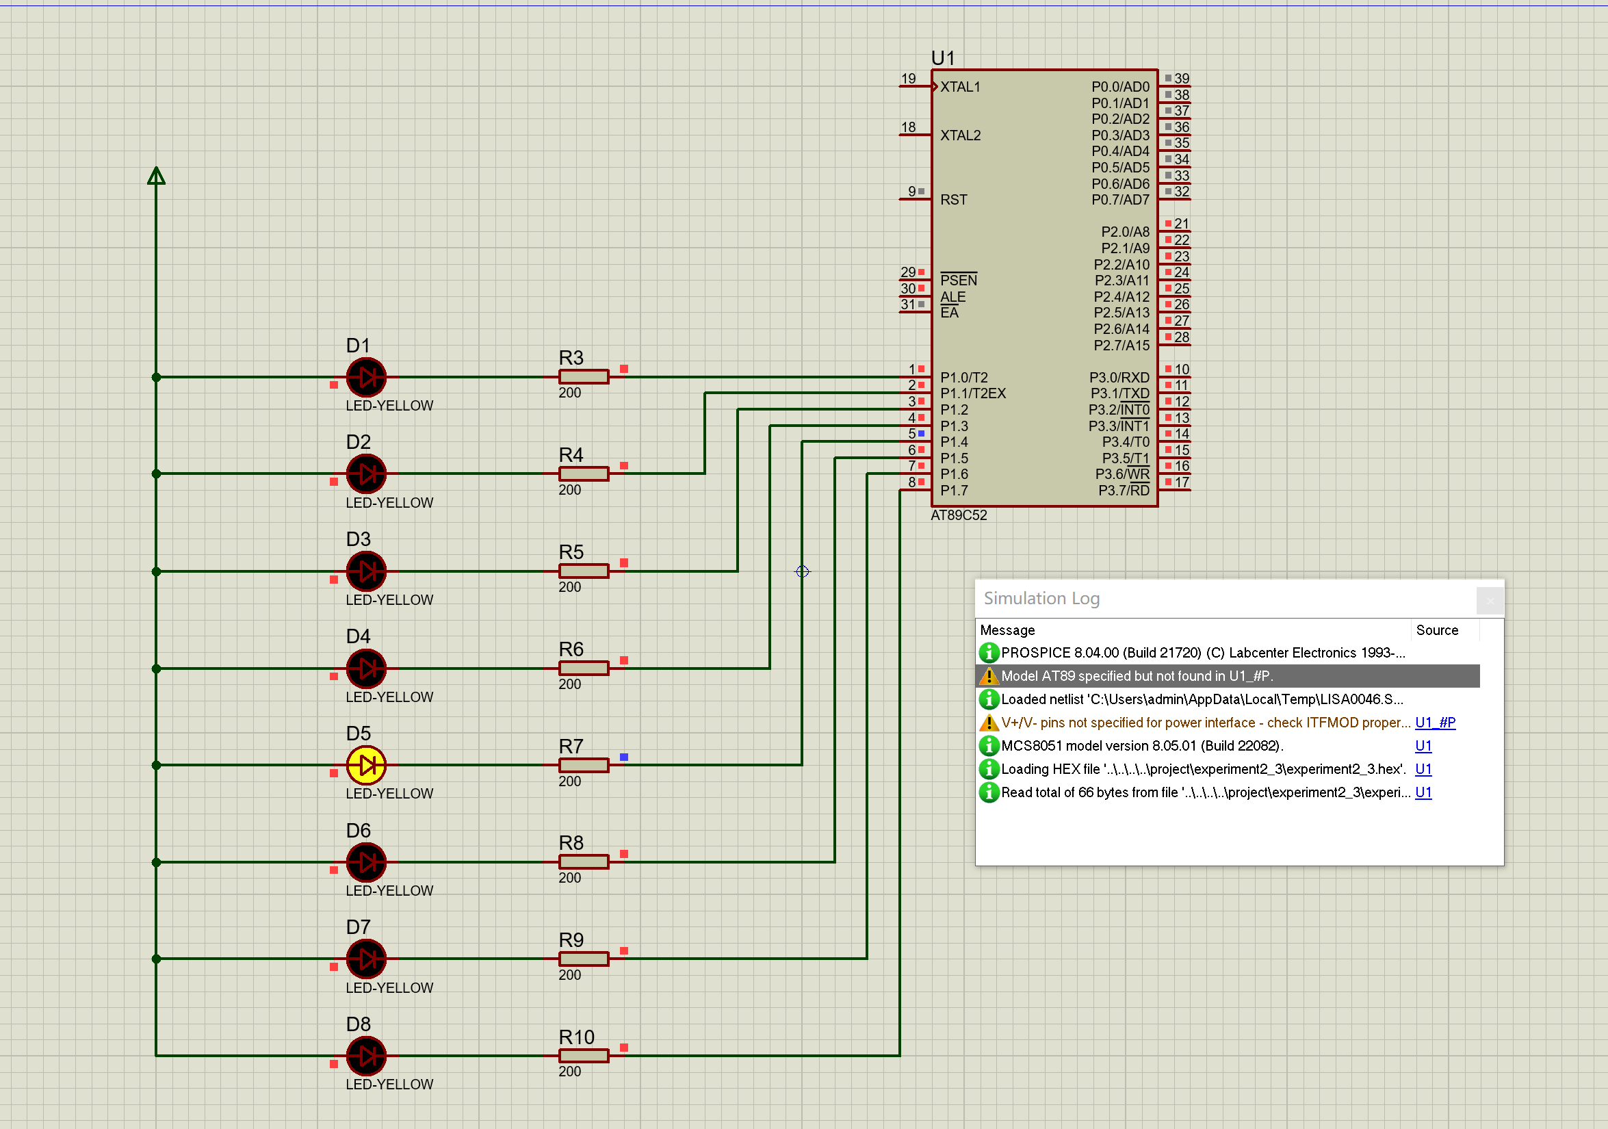Screen dimensions: 1608x1129
Task: Click the warning icon for V+/V- pins message
Action: pyautogui.click(x=988, y=723)
